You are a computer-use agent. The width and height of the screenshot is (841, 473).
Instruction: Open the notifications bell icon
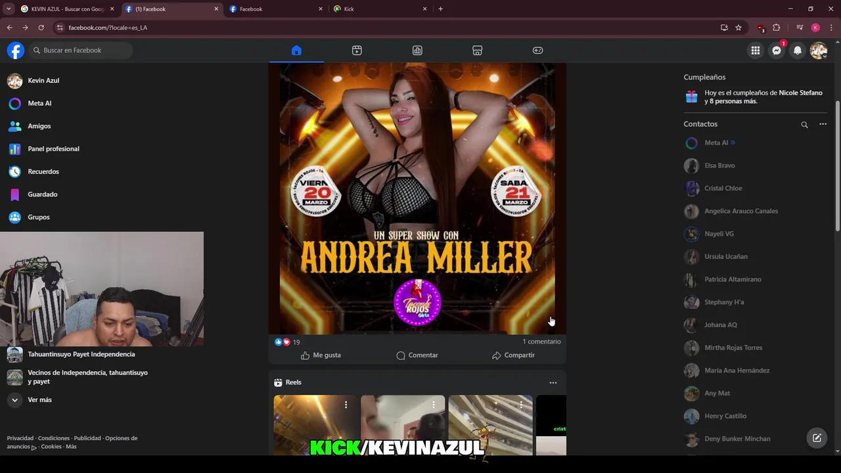tap(798, 51)
